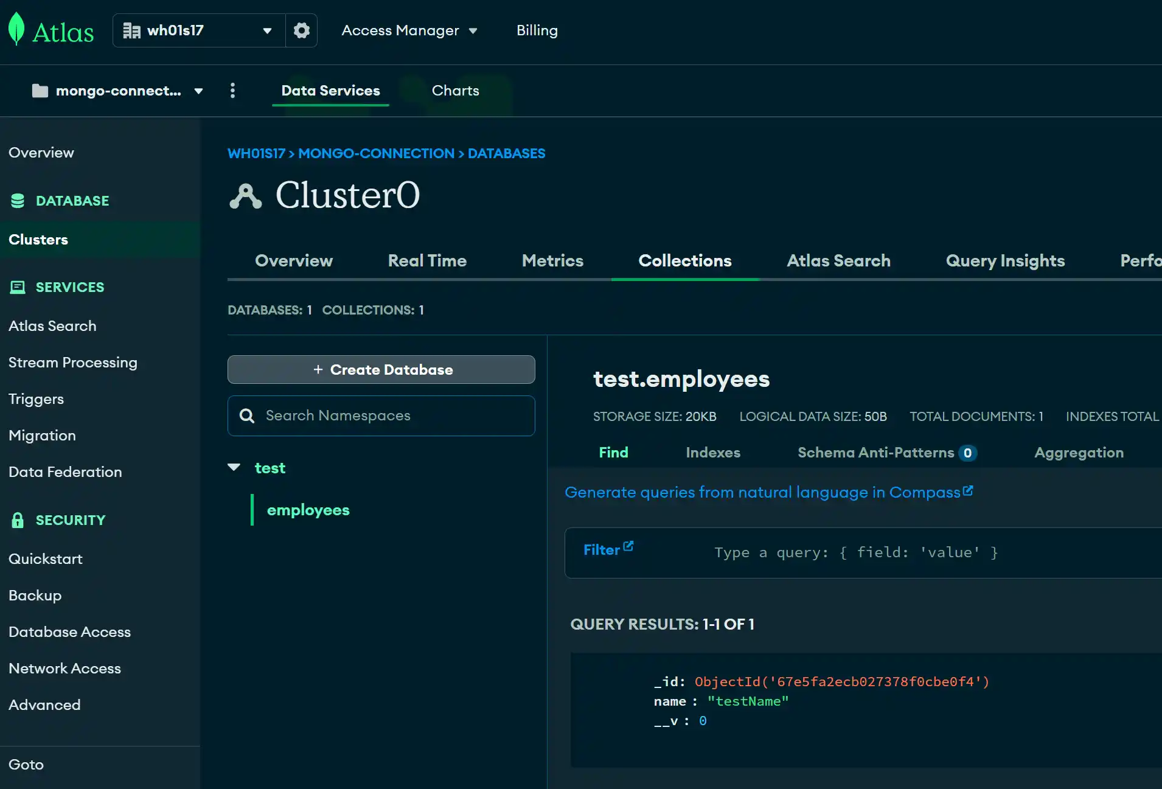Screen dimensions: 1162x789
Task: Open the Query Insights tab
Action: tap(1005, 260)
